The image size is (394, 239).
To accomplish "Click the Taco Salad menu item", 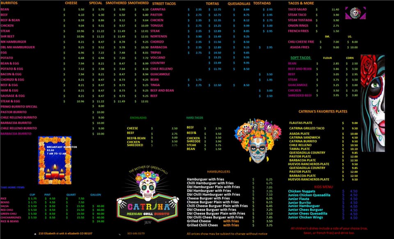I will pos(297,9).
